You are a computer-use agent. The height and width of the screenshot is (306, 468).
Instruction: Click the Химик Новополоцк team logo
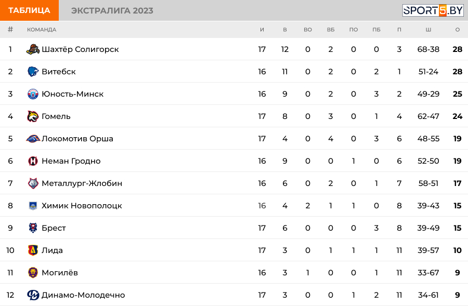click(x=33, y=206)
